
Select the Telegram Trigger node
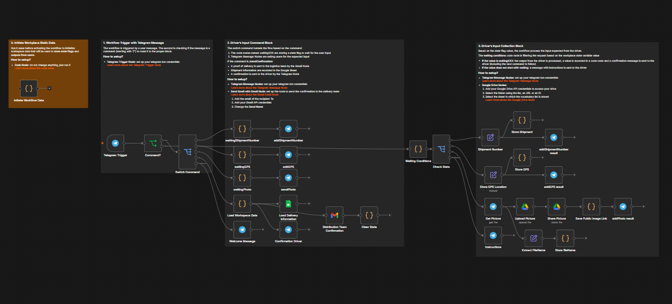pos(115,143)
